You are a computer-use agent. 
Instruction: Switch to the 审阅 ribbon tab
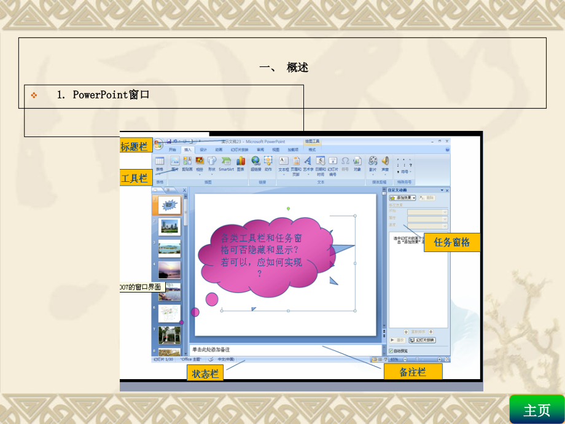pyautogui.click(x=260, y=149)
